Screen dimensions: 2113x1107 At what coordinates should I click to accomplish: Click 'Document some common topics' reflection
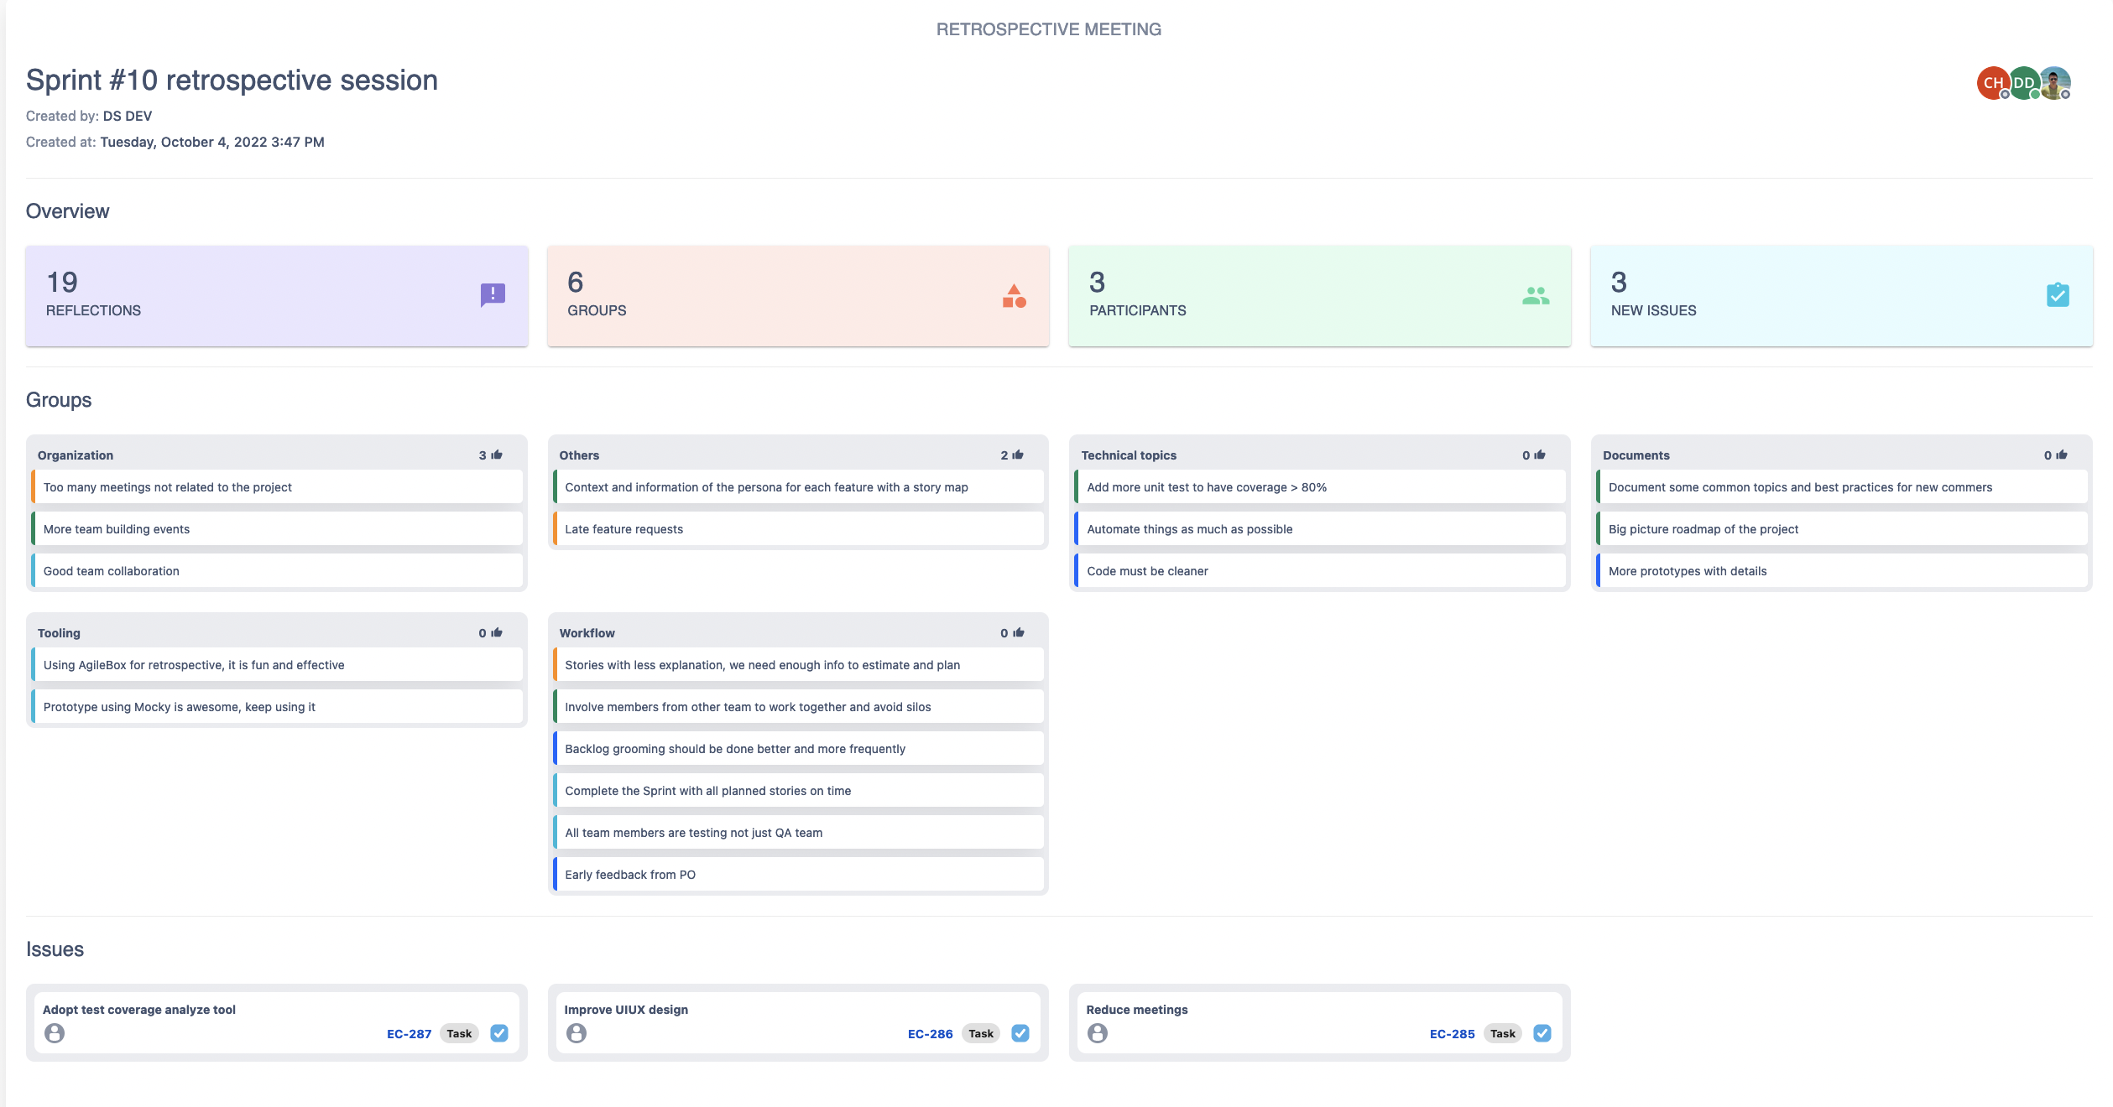pos(1842,487)
